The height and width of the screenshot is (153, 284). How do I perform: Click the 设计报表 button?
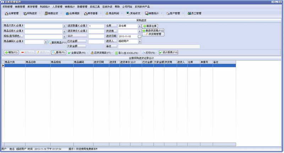[x=168, y=52]
